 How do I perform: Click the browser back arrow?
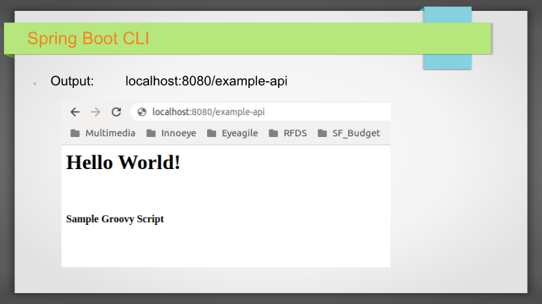(x=75, y=112)
